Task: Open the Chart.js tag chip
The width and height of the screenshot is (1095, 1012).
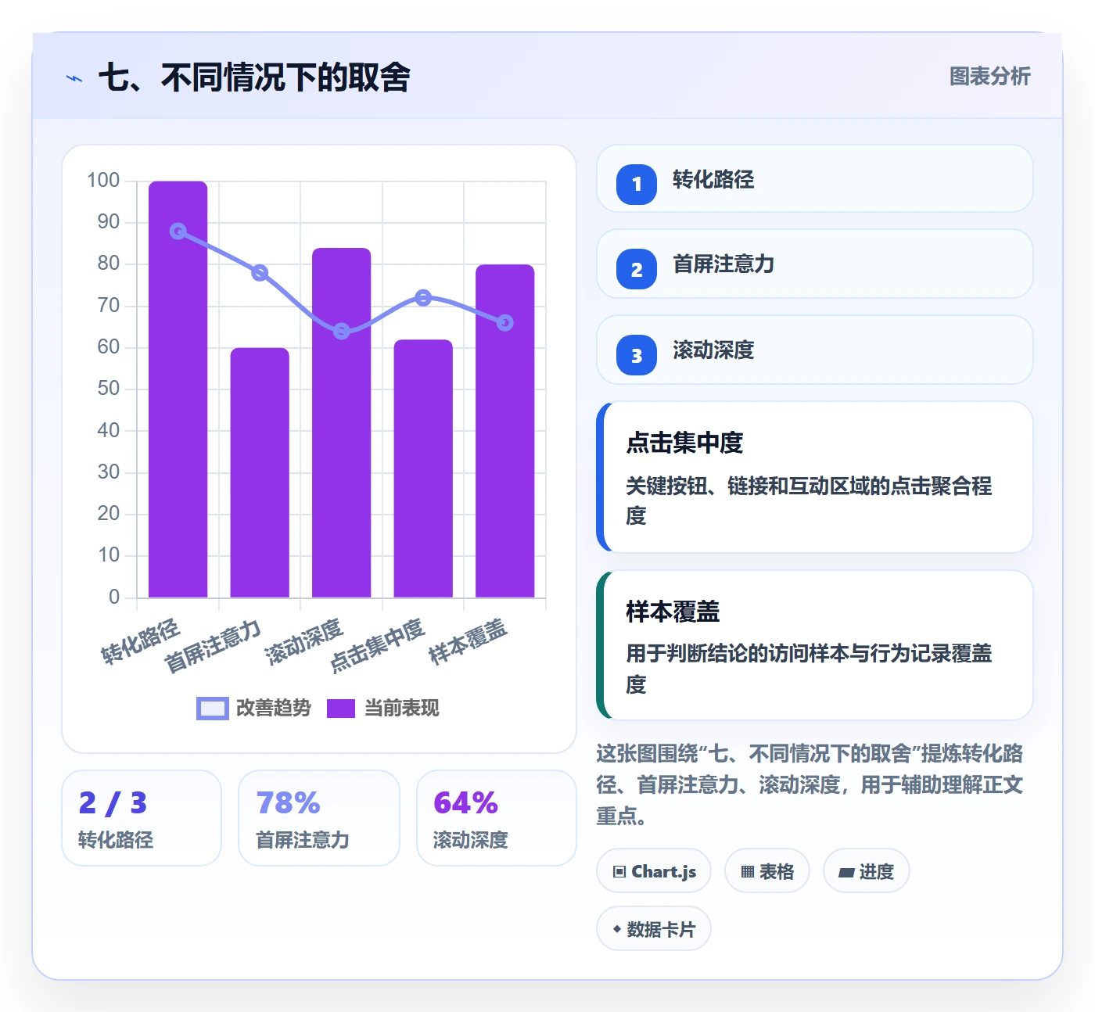Action: tap(654, 870)
